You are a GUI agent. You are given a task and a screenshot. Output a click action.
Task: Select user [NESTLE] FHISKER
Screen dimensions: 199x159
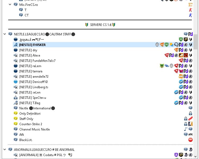tap(32, 45)
